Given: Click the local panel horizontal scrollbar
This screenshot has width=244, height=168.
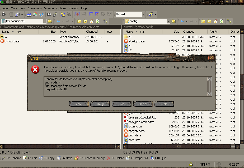Looking at the screenshot, I should coord(60,146).
